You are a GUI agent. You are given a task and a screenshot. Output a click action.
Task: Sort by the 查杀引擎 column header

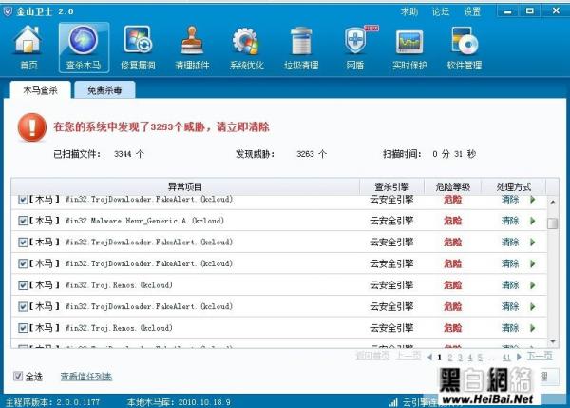(391, 187)
